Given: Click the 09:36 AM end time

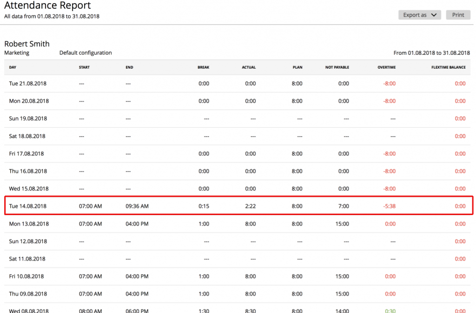Looking at the screenshot, I should pos(137,206).
